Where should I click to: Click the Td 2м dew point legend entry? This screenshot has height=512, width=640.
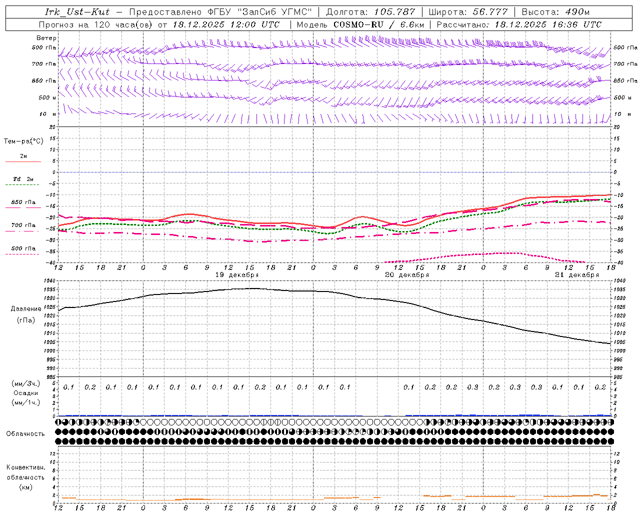[x=23, y=179]
